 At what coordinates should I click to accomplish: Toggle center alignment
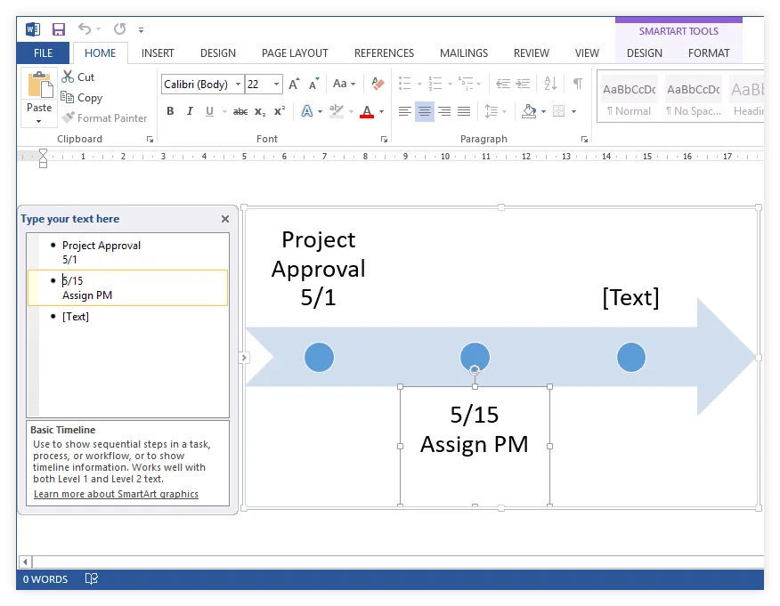pos(425,112)
